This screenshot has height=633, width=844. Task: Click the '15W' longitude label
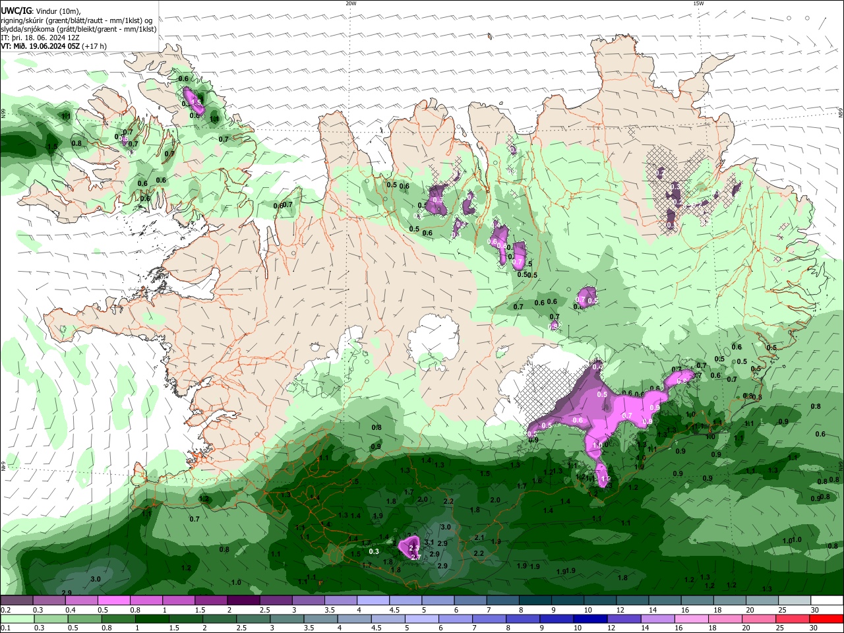click(698, 3)
